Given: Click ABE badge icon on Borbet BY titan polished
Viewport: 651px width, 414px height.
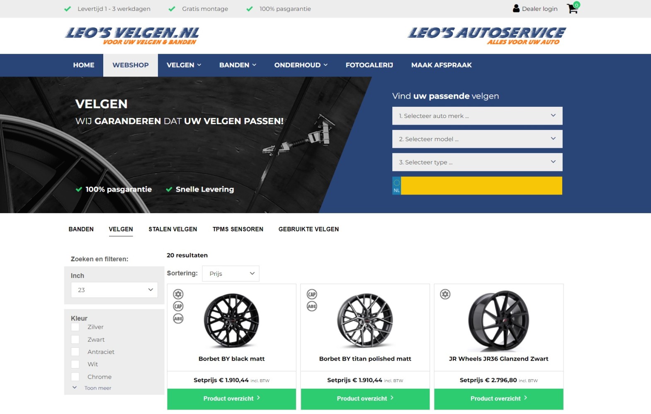Looking at the screenshot, I should pyautogui.click(x=312, y=306).
